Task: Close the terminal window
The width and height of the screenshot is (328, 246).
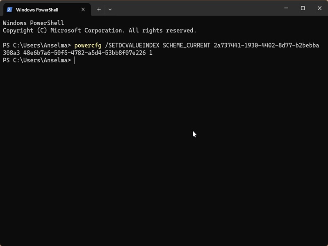Action: [x=319, y=8]
